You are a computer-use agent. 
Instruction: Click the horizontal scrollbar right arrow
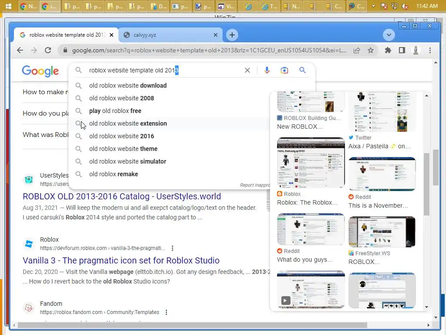429,325
